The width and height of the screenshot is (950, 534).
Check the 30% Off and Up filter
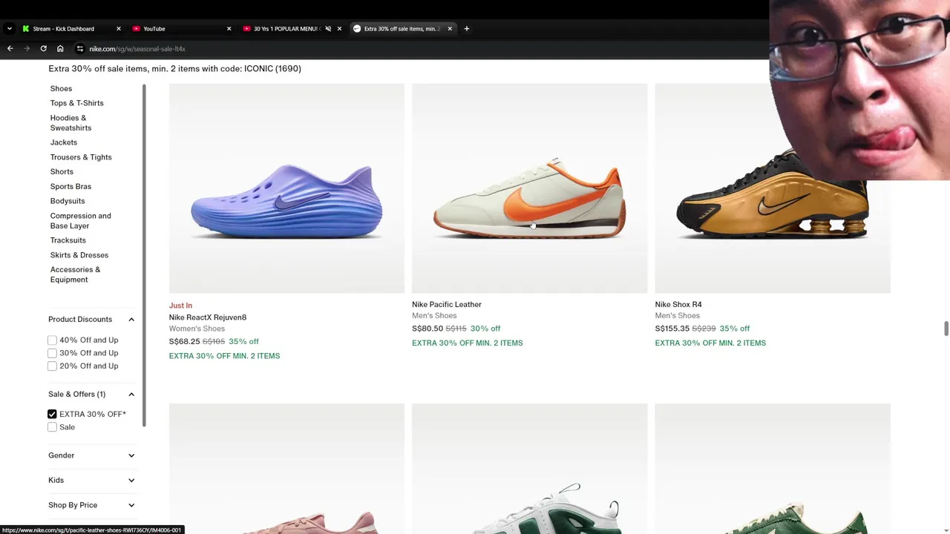pos(52,353)
